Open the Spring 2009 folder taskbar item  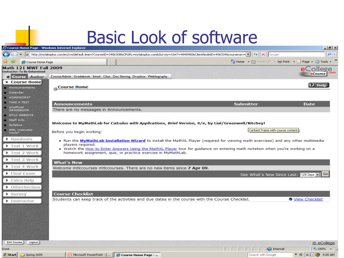click(x=42, y=255)
